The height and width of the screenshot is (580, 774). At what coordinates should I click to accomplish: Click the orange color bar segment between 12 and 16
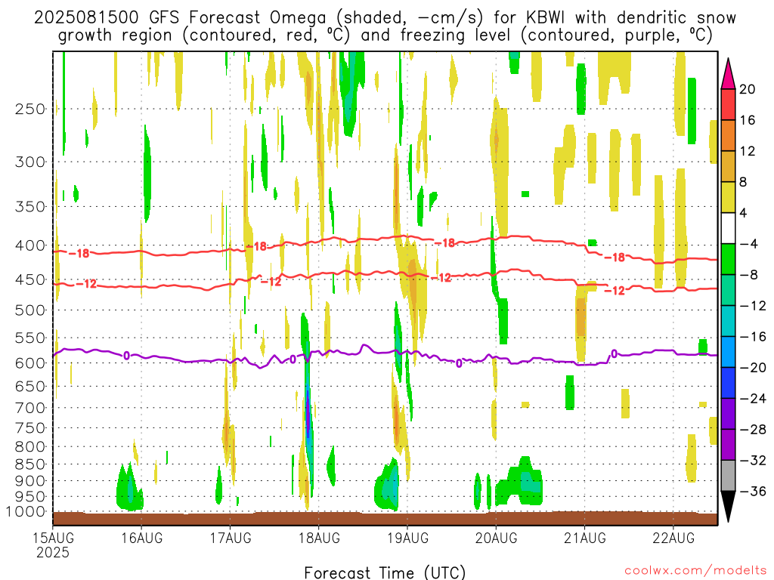pyautogui.click(x=728, y=135)
